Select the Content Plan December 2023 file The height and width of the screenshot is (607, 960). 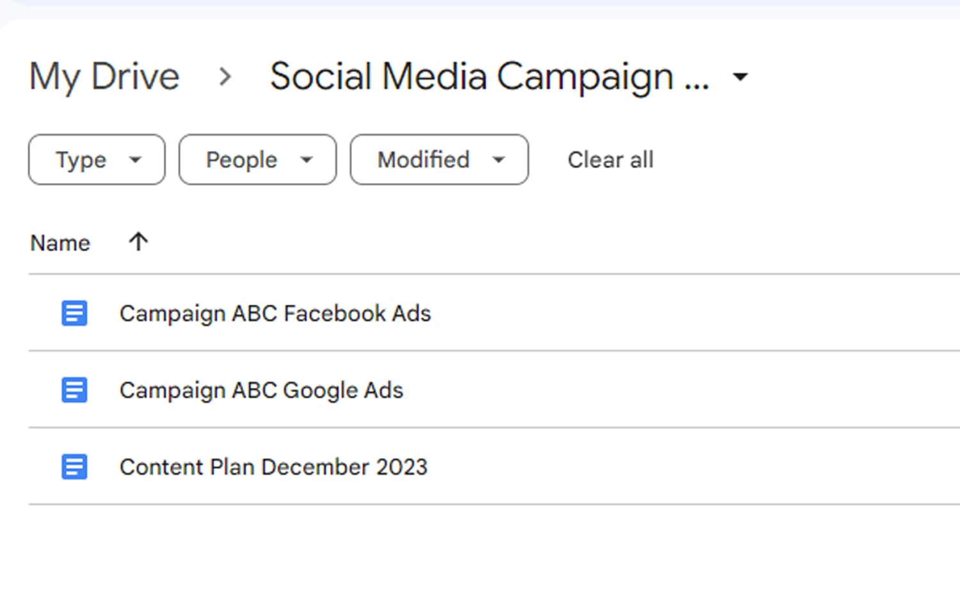pos(273,467)
